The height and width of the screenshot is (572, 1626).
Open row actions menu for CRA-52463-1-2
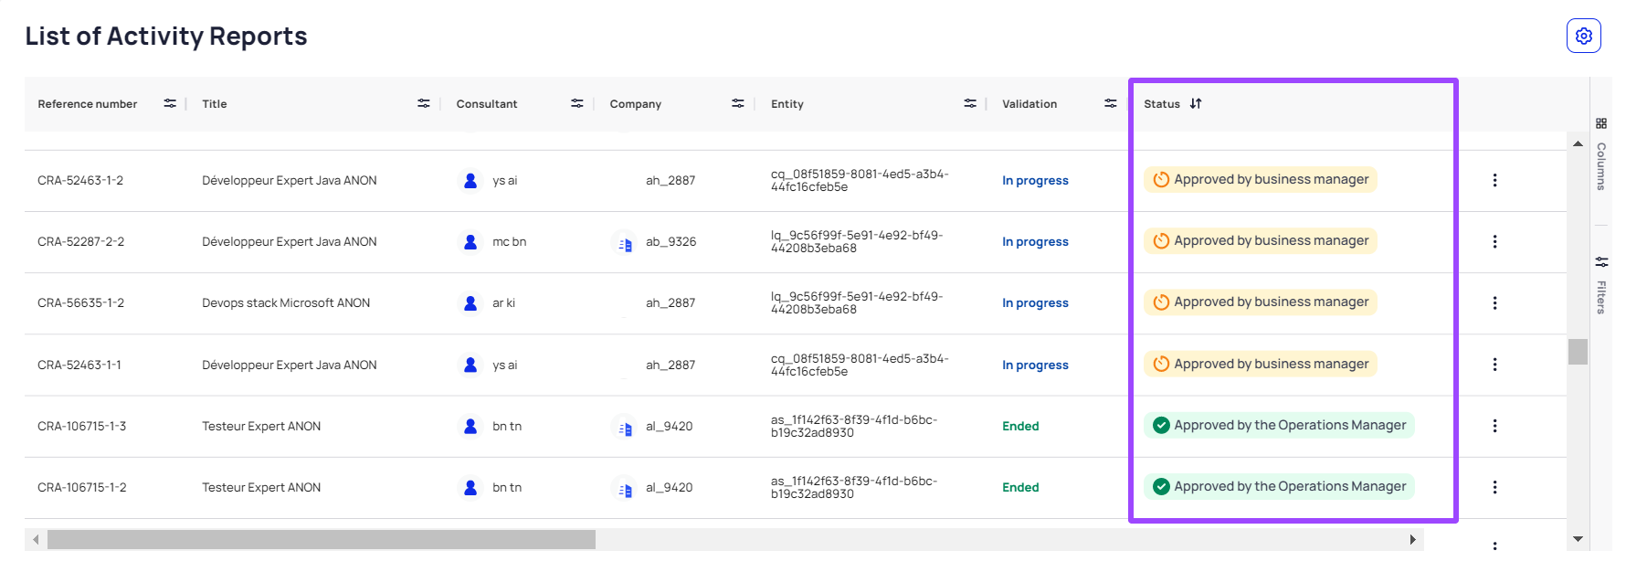(x=1494, y=180)
